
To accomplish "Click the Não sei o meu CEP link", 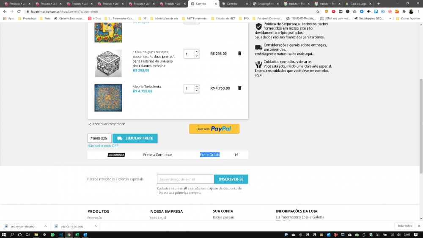I will [103, 145].
